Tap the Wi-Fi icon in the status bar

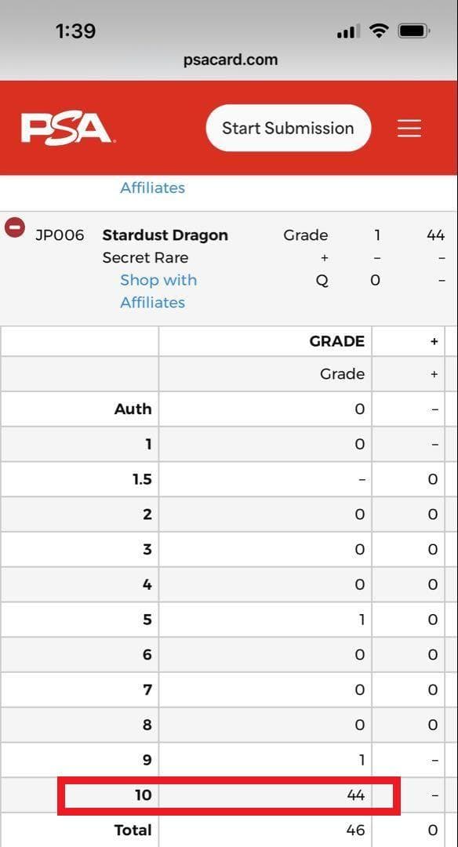point(379,30)
